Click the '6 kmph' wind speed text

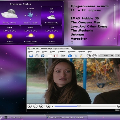tap(31, 9)
